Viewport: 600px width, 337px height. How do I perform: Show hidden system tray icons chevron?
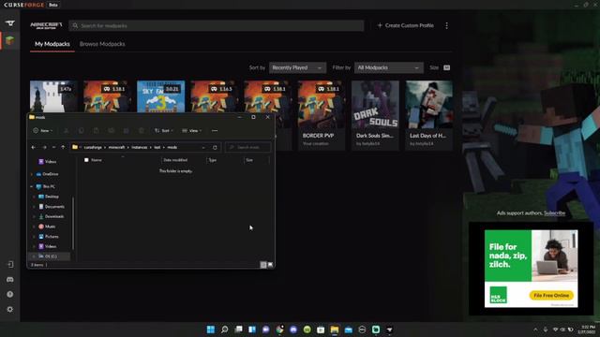(x=535, y=330)
